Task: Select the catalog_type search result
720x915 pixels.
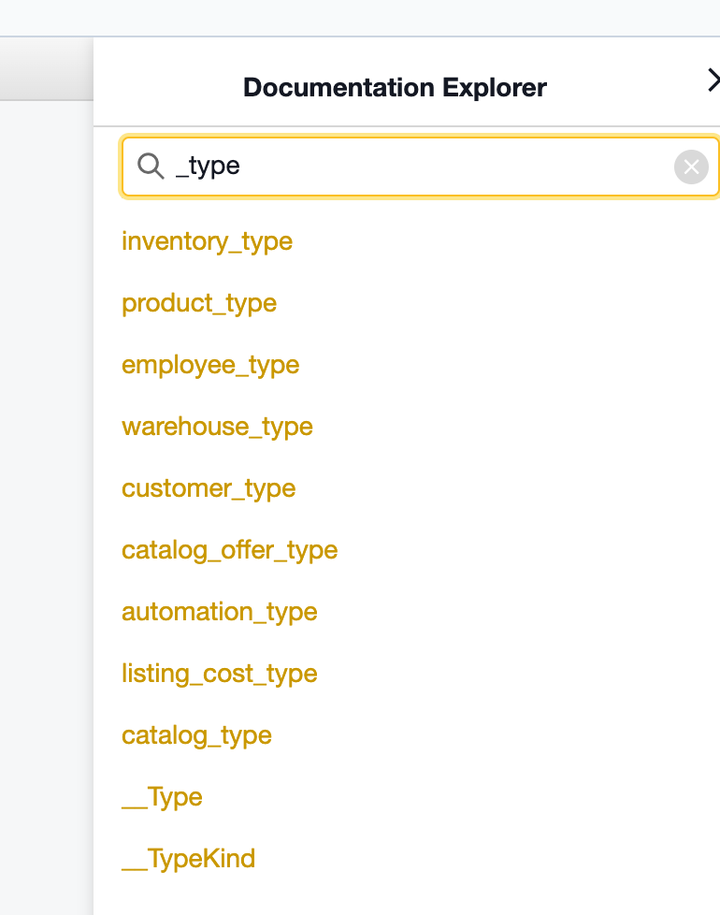Action: (x=196, y=735)
